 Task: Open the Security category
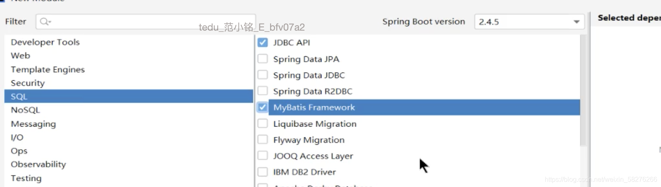click(129, 83)
